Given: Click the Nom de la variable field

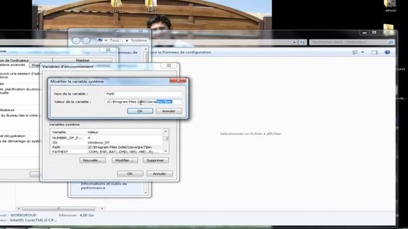Looking at the screenshot, I should (x=143, y=94).
